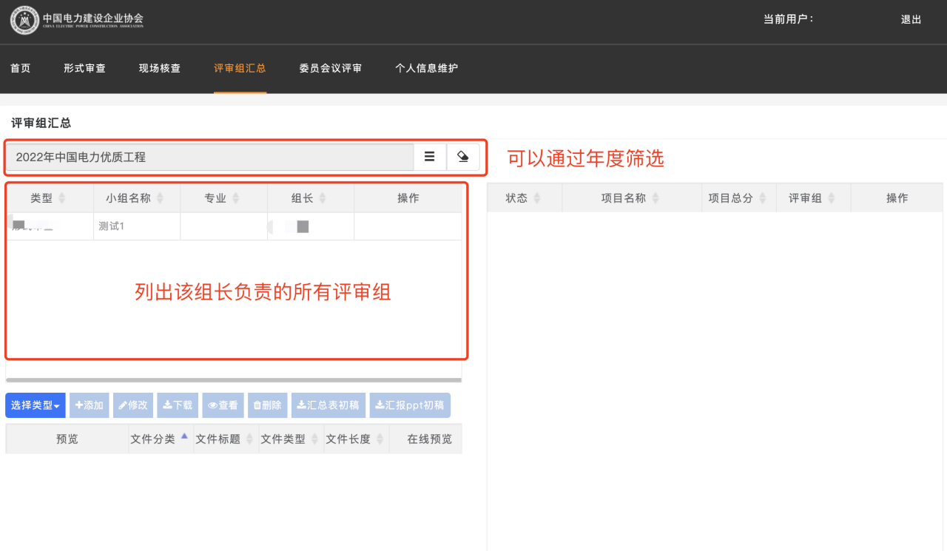Click the list menu icon beside year field
Image resolution: width=947 pixels, height=551 pixels.
tap(429, 157)
